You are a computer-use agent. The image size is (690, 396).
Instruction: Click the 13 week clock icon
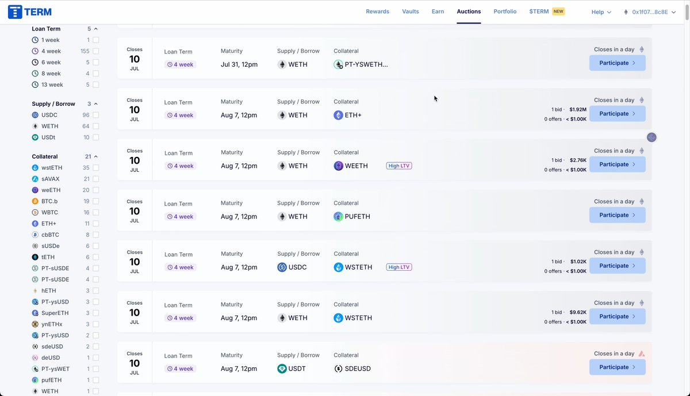click(x=36, y=84)
